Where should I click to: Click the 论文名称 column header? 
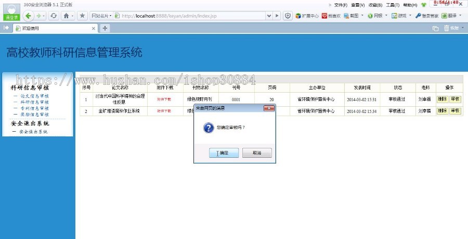tap(120, 87)
